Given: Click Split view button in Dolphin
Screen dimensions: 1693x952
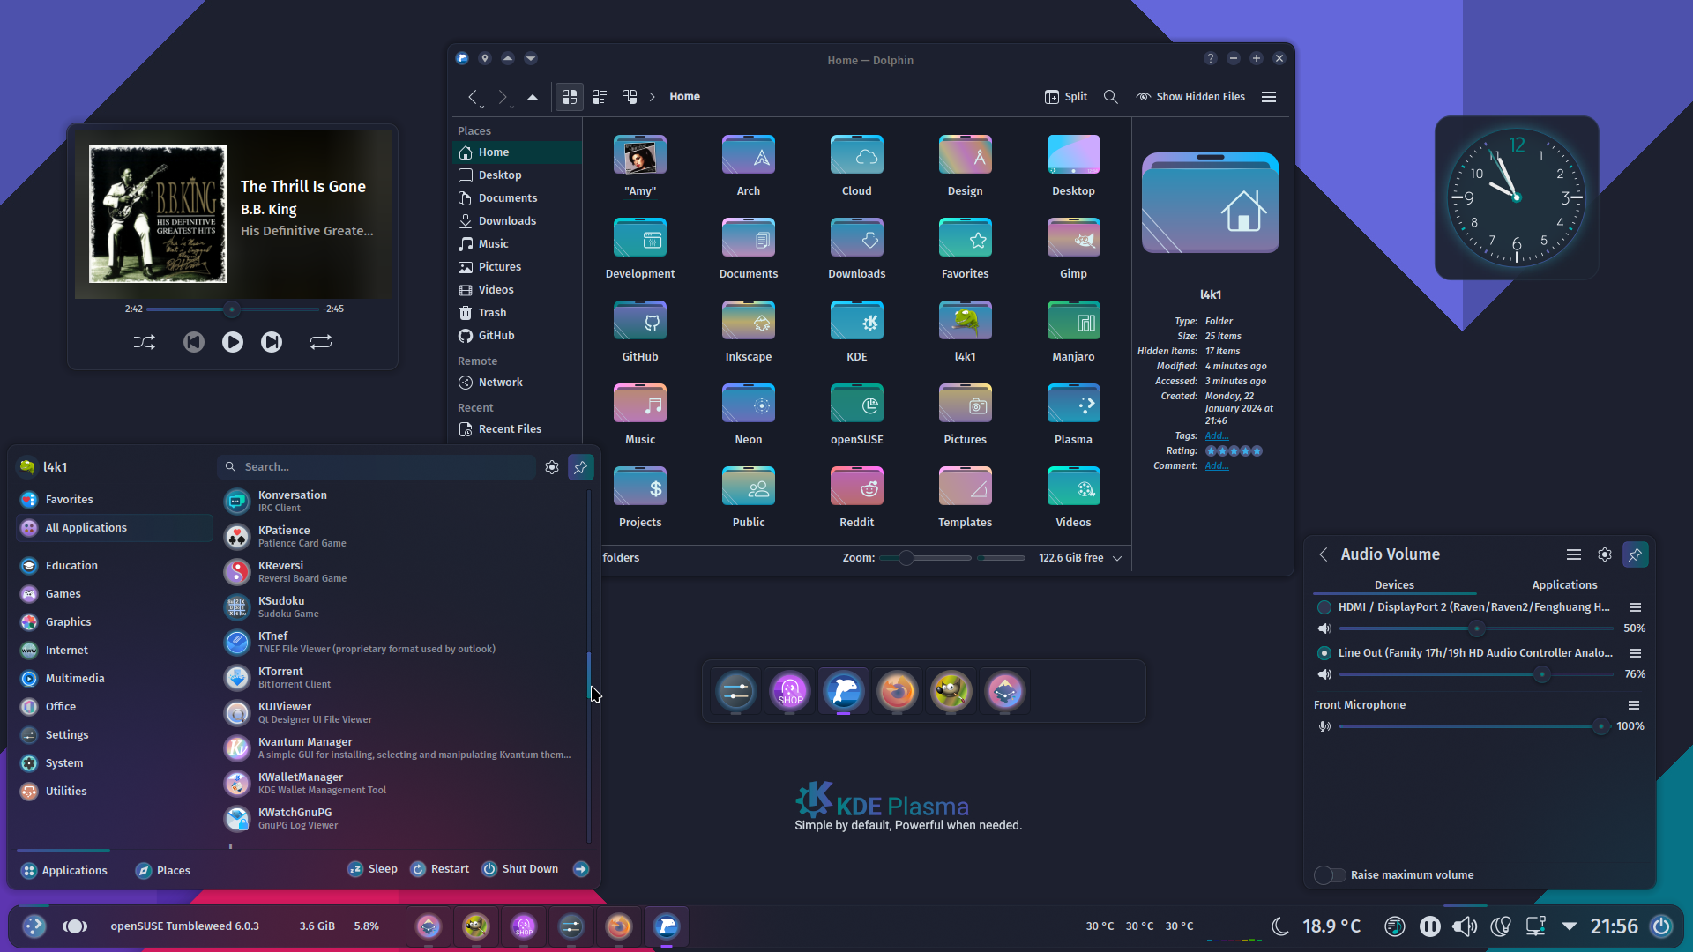Looking at the screenshot, I should pyautogui.click(x=1066, y=97).
